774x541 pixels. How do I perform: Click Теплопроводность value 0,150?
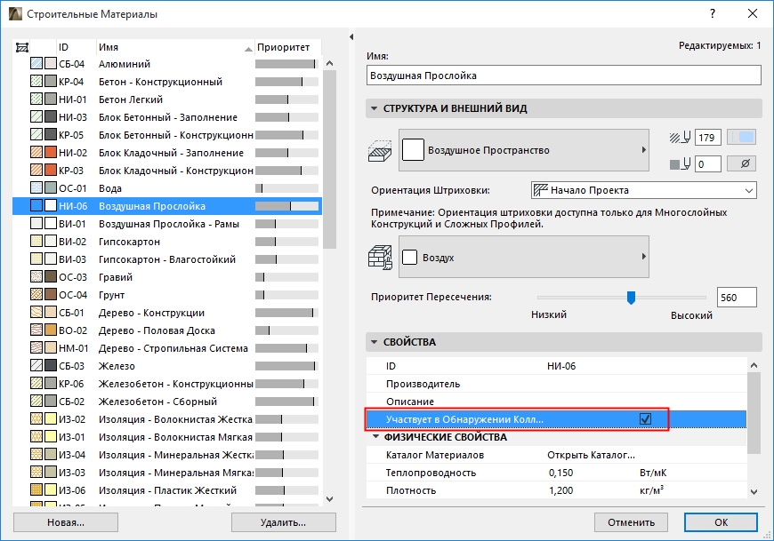pos(560,473)
